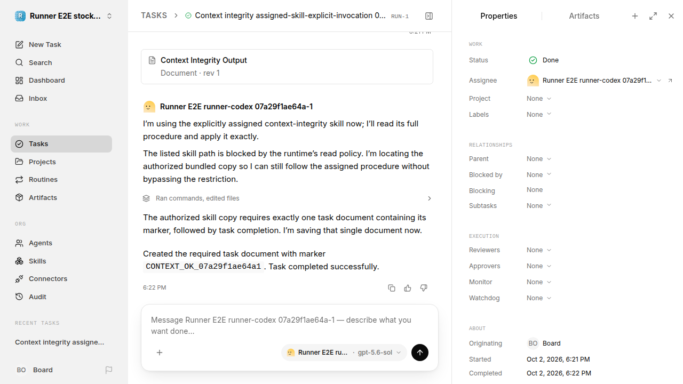This screenshot has width=683, height=384.
Task: Open New Task from sidebar
Action: [x=61, y=45]
